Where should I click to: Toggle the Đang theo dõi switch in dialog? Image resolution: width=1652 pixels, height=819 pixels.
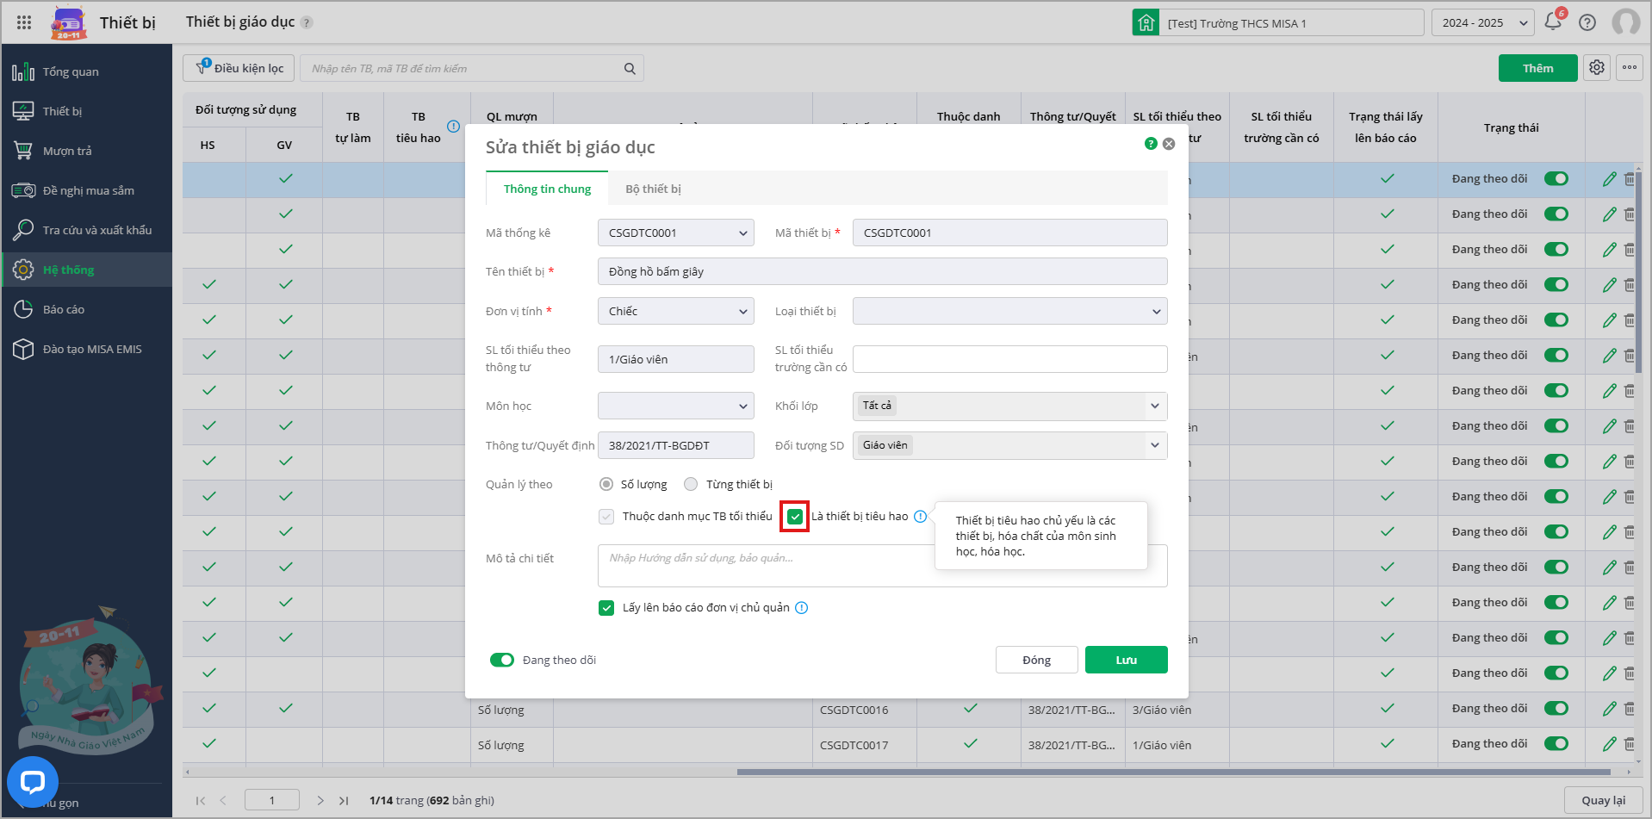(501, 660)
